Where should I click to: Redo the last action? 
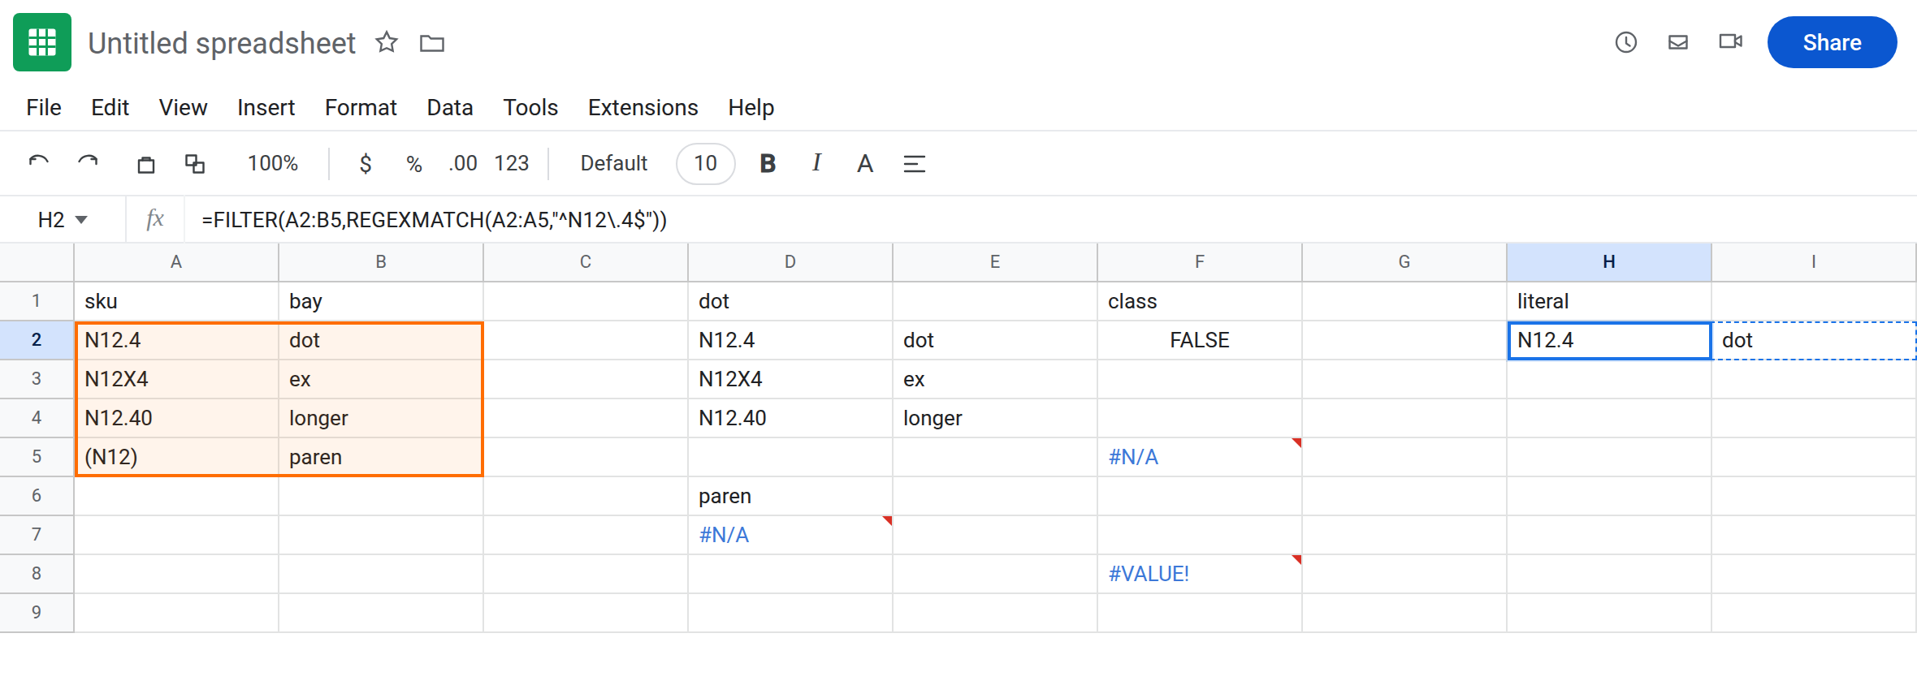(88, 163)
